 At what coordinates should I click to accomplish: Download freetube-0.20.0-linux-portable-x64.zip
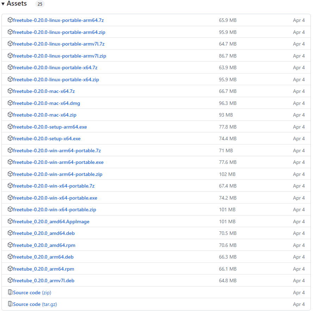pos(56,79)
